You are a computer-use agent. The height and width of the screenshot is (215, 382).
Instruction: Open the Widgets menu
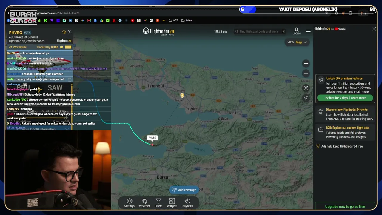172,202
